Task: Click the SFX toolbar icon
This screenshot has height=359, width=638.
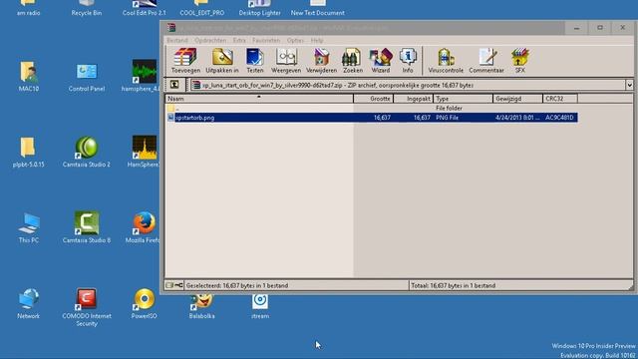Action: tap(519, 60)
